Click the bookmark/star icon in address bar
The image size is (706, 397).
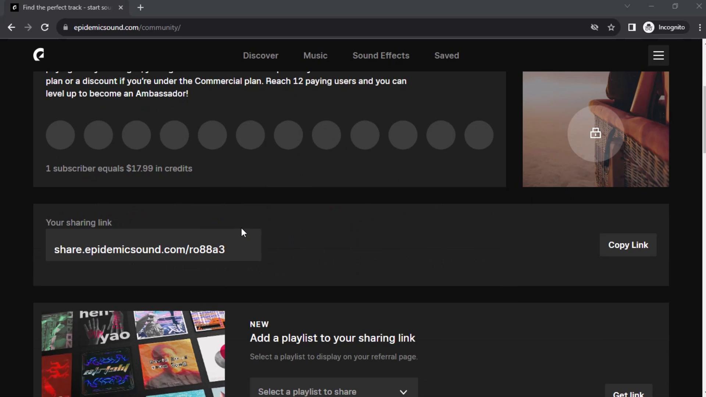611,28
